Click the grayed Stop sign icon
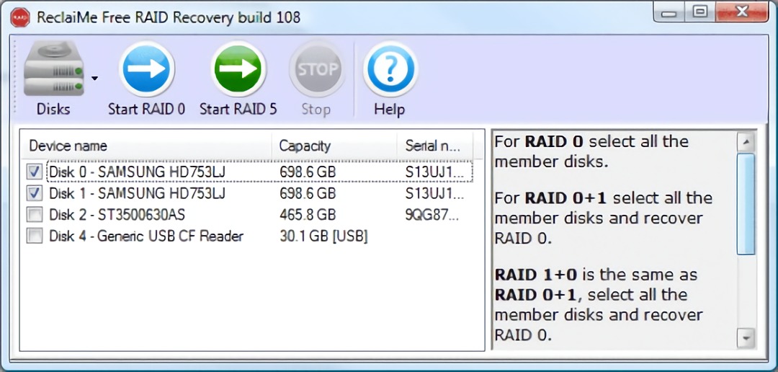The width and height of the screenshot is (778, 372). coord(316,70)
